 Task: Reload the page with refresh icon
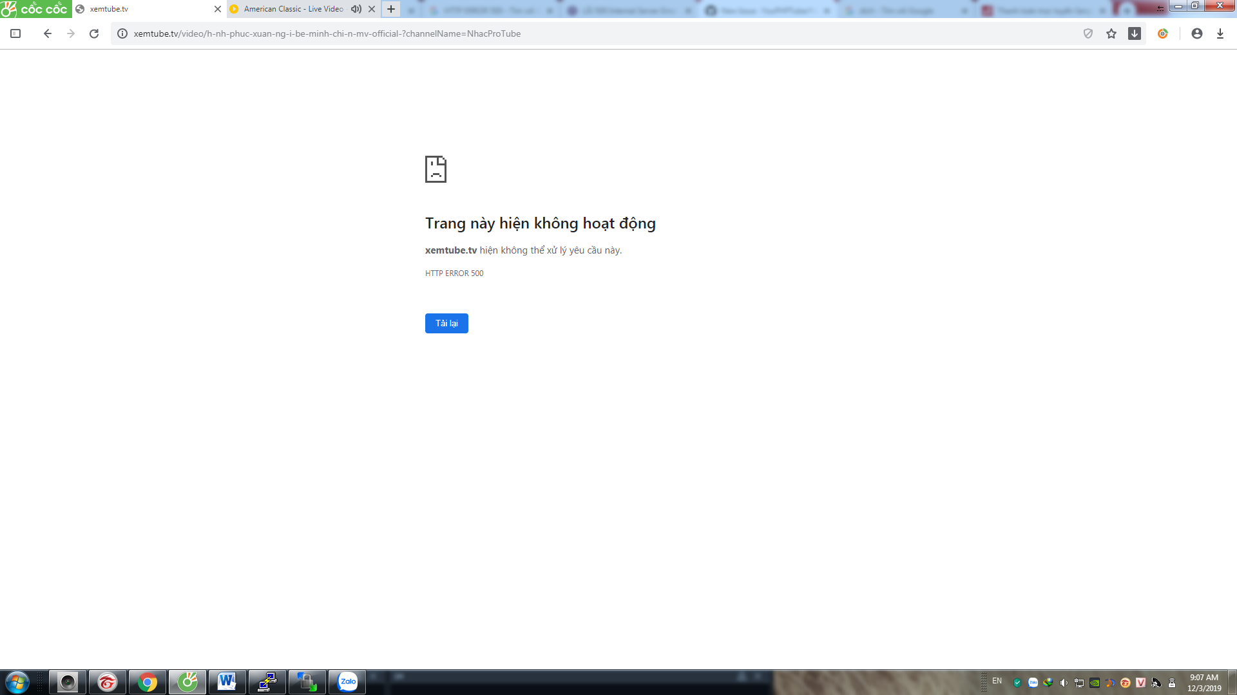tap(94, 33)
